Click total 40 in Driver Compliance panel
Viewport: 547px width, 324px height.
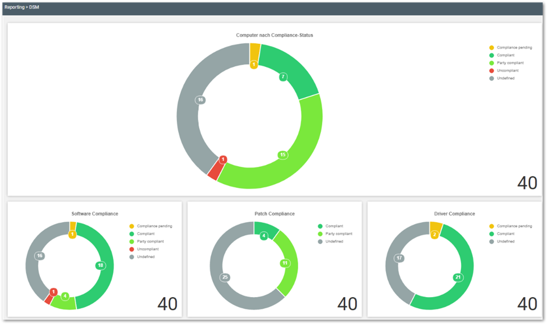[527, 304]
